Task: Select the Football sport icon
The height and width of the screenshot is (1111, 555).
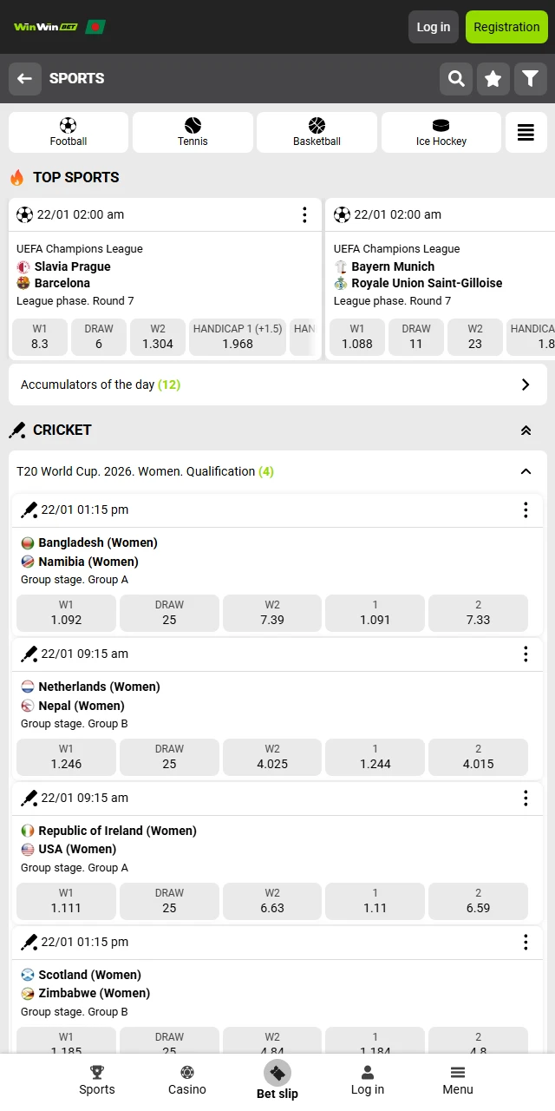Action: point(69,132)
